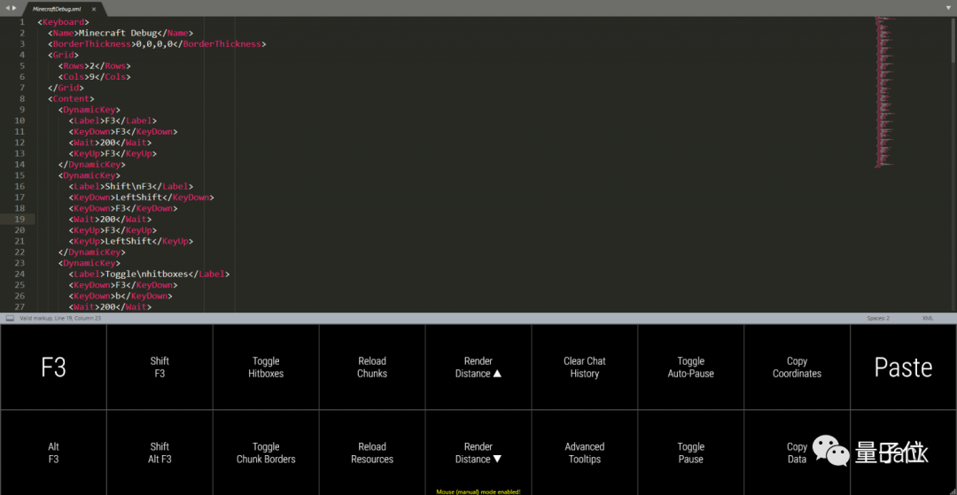Click the <Content> tag on line 8
This screenshot has width=957, height=495.
pos(71,99)
